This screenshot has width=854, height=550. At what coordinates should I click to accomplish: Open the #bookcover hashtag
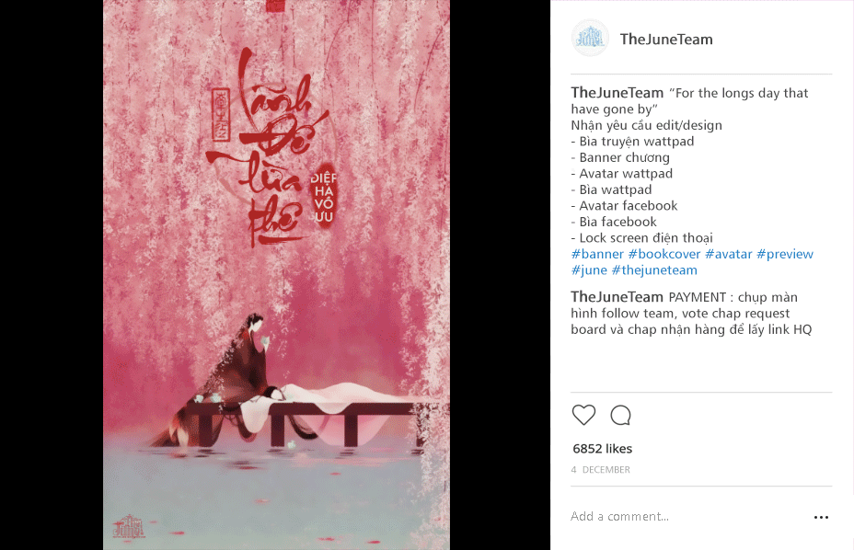point(664,254)
